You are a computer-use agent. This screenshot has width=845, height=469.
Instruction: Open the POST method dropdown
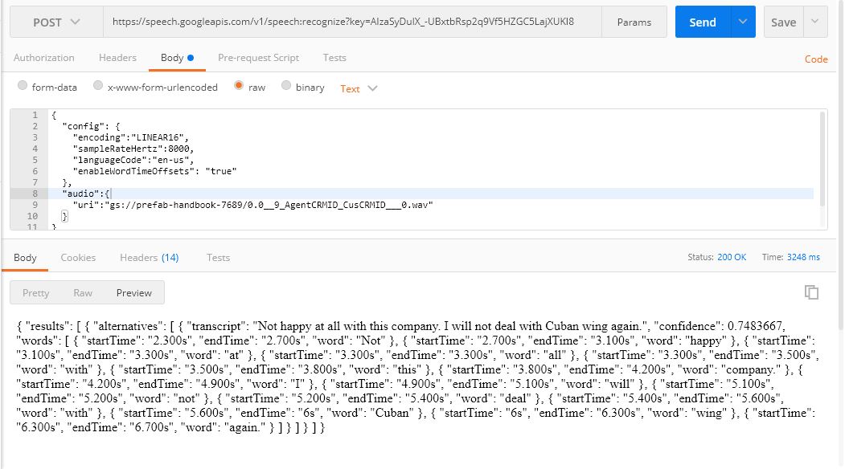[x=56, y=22]
